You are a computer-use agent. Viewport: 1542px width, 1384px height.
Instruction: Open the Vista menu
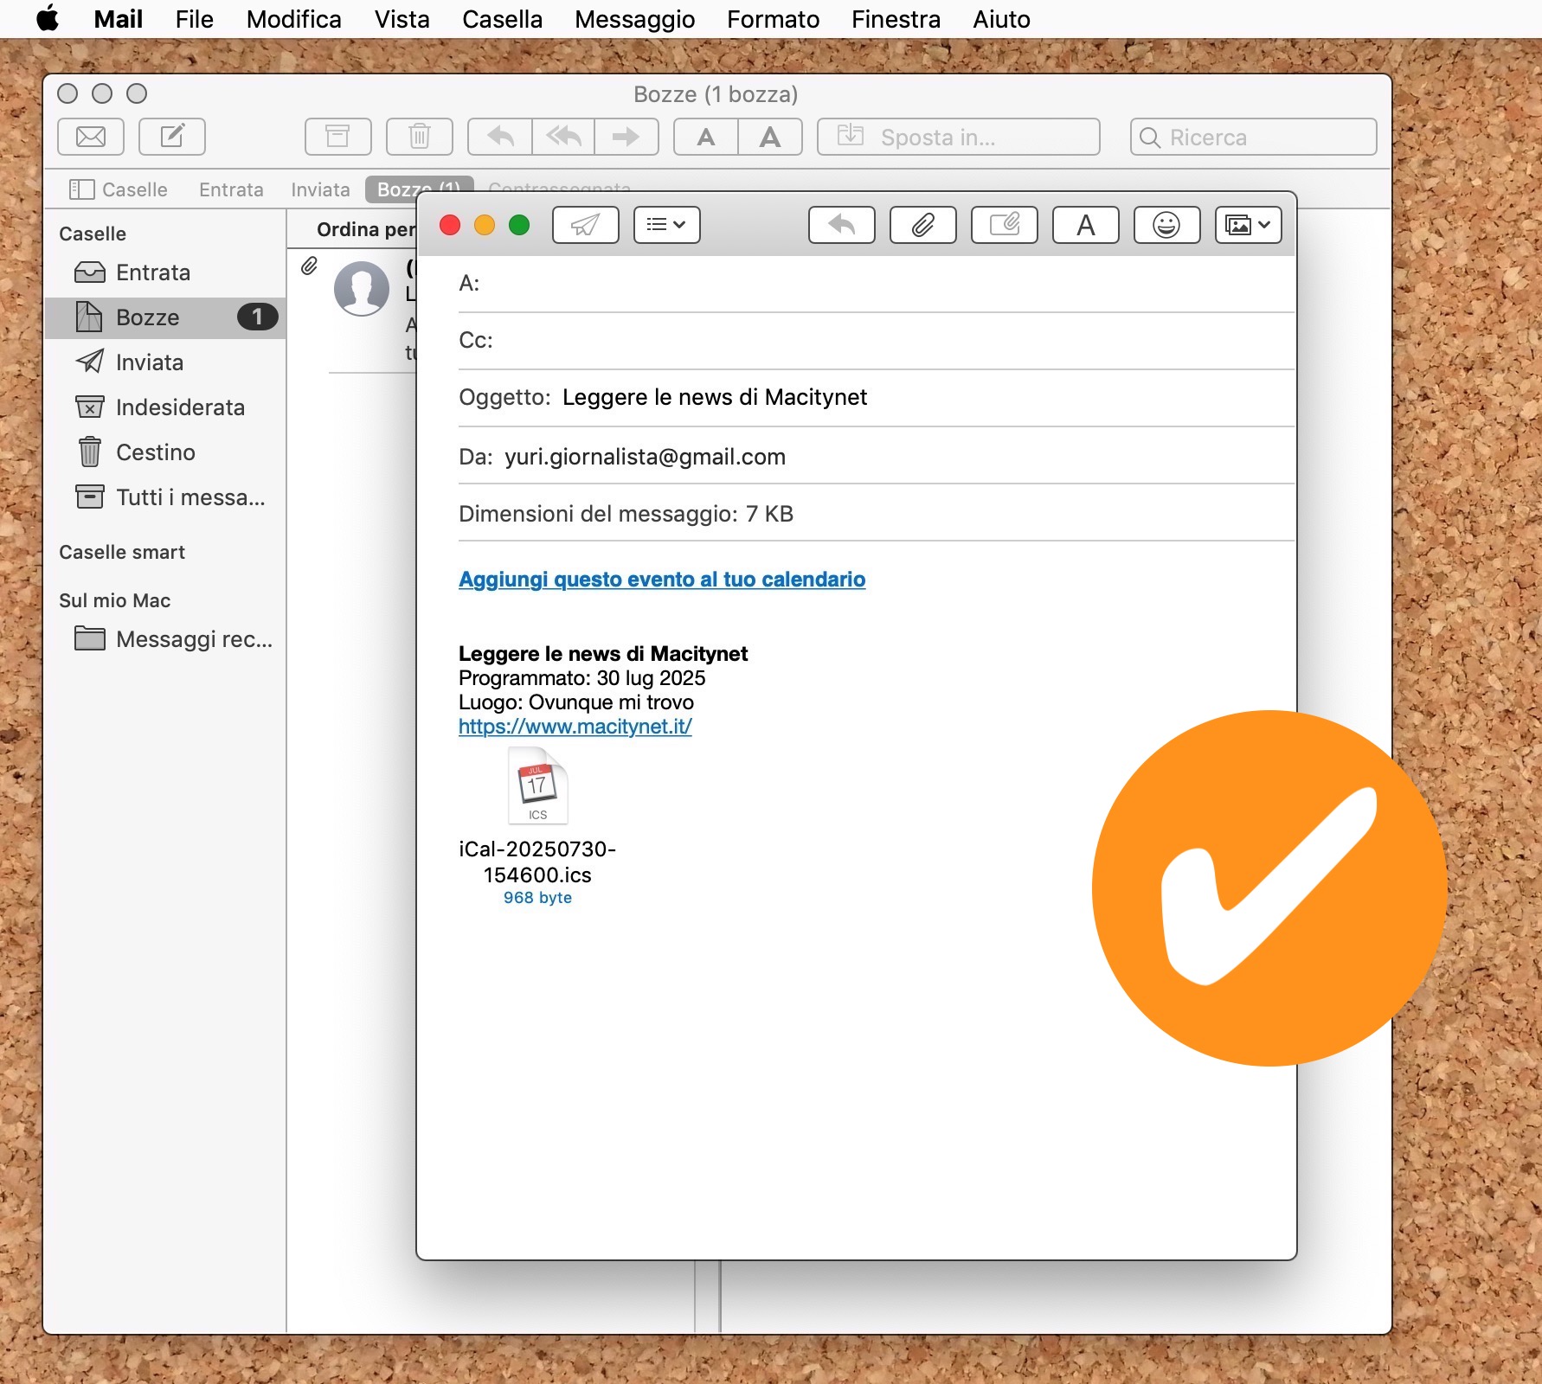click(402, 19)
